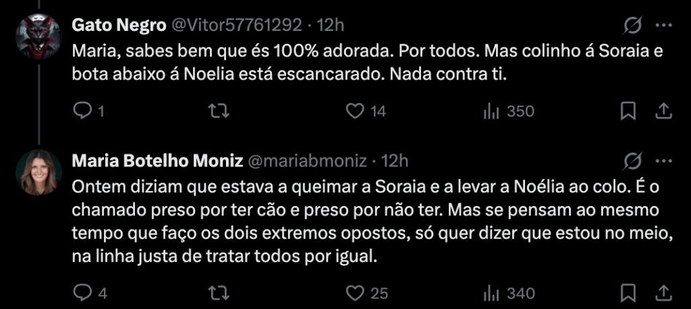Repost Maria Botelho Moniz's tweet
691x309 pixels.
(x=219, y=293)
